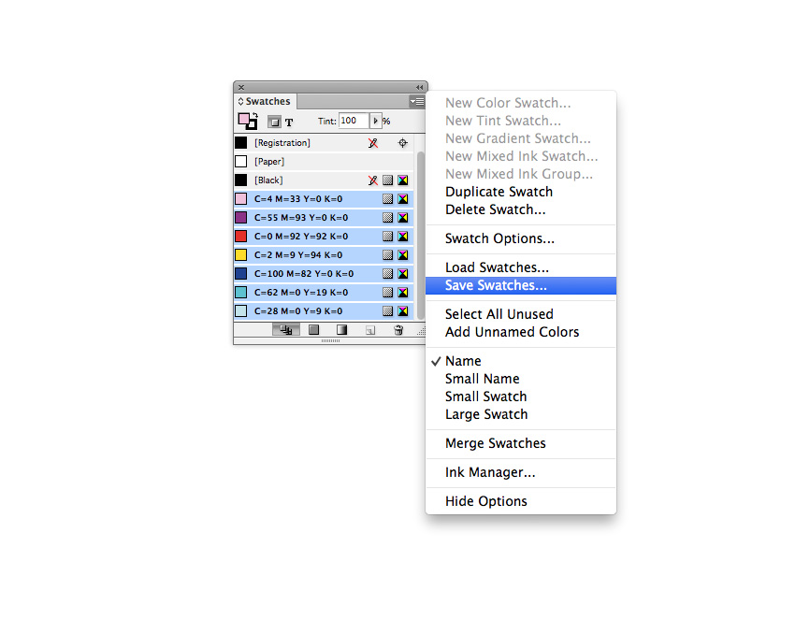
Task: Click the Show All Swatches button
Action: [285, 330]
